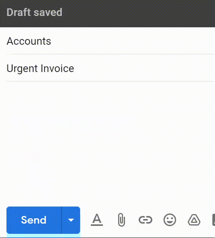Screen dimensions: 215x238
Task: Place cursor after the word Accounts
Action: click(x=51, y=41)
